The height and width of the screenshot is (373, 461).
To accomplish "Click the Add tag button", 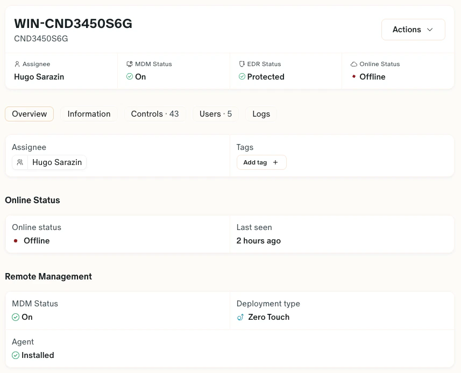I will pyautogui.click(x=261, y=162).
